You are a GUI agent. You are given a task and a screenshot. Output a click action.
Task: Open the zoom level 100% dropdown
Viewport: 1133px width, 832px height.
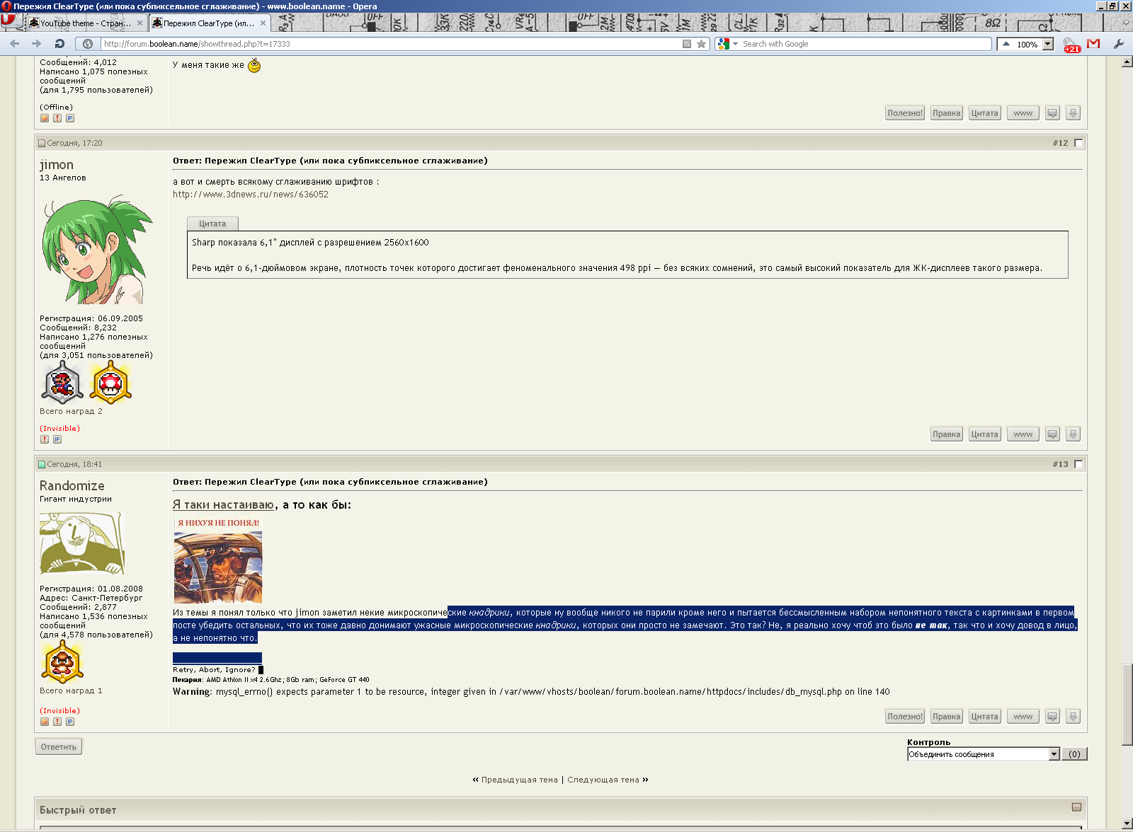tap(1048, 44)
